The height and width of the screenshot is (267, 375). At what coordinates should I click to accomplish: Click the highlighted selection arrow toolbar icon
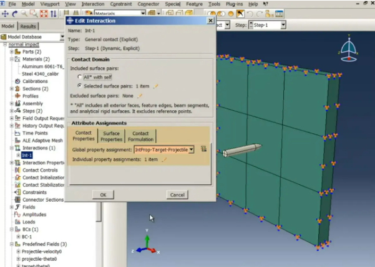click(x=240, y=14)
